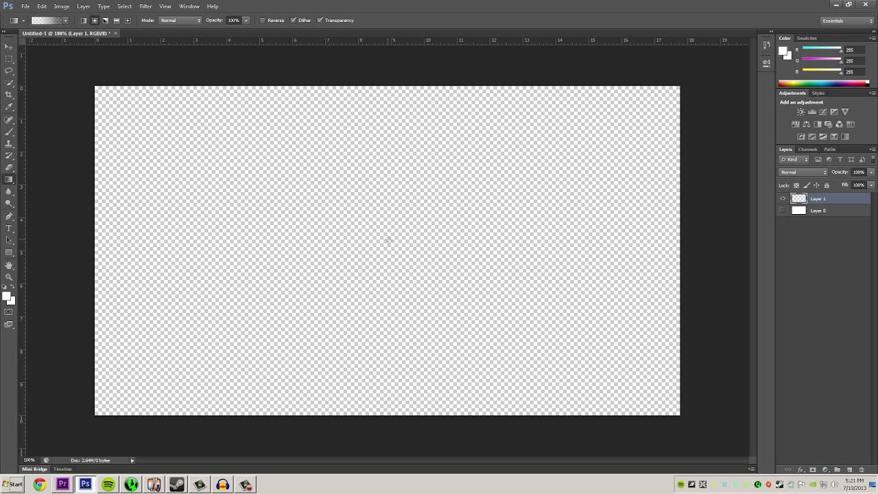Toggle Lock image pixels brush icon
The width and height of the screenshot is (878, 494).
coord(806,185)
